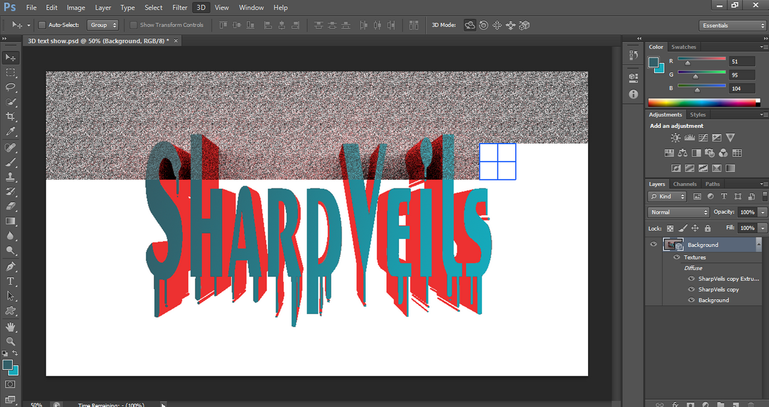Select the Clone Stamp tool
Screen dimensions: 769x407
click(x=11, y=177)
